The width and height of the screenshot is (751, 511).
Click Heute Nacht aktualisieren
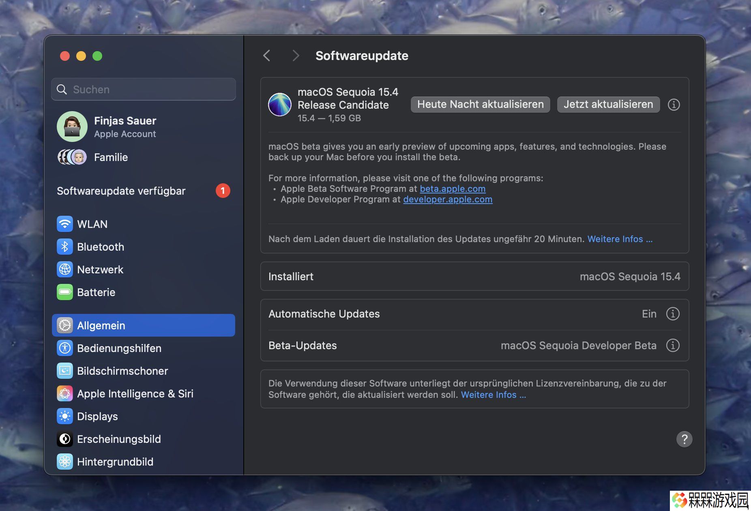(x=480, y=104)
